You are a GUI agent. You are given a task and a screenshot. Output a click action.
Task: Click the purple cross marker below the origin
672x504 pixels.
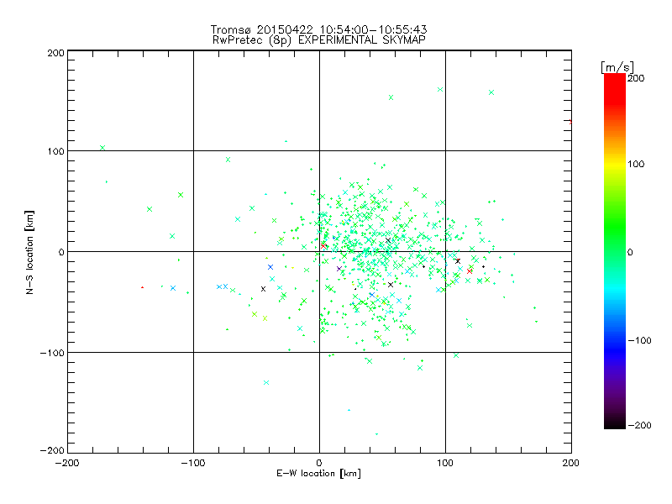click(339, 269)
